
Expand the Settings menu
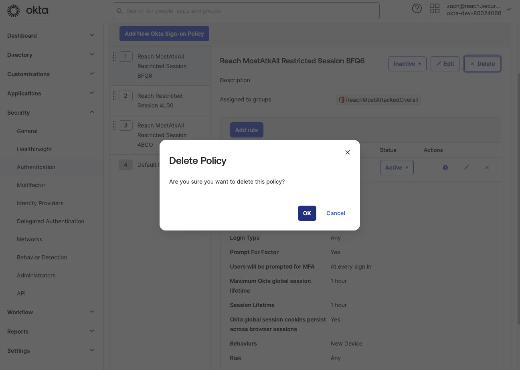tap(52, 351)
